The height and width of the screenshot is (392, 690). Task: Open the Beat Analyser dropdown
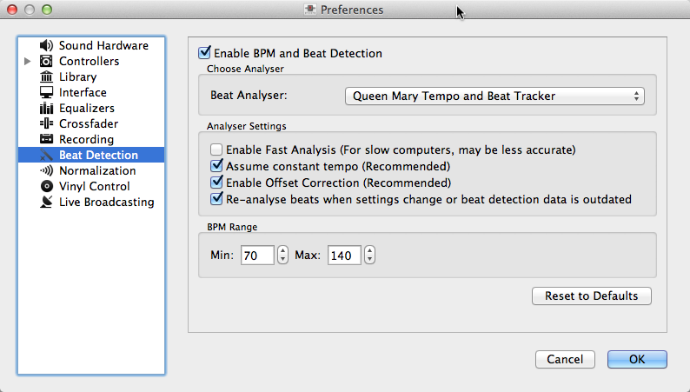coord(494,96)
